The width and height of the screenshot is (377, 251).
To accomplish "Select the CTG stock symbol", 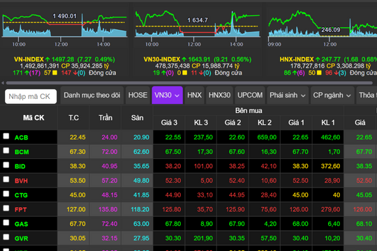I will pyautogui.click(x=21, y=195).
